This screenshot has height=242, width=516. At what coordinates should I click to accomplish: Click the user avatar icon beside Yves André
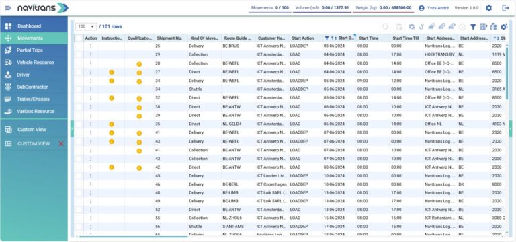pyautogui.click(x=421, y=8)
